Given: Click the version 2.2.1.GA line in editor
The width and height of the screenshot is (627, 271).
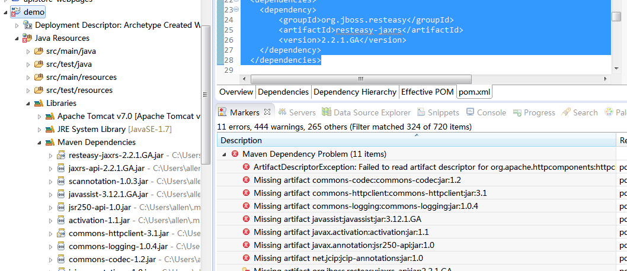Looking at the screenshot, I should pyautogui.click(x=343, y=40).
